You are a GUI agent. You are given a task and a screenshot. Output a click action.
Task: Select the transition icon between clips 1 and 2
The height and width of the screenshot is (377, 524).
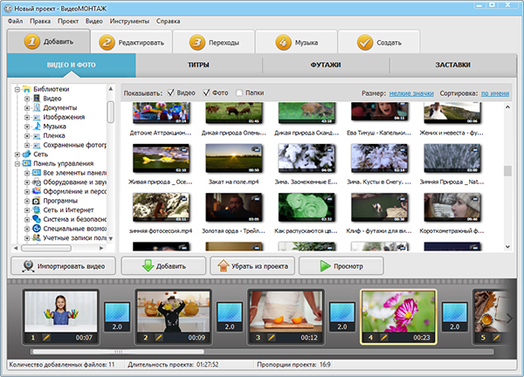point(116,316)
